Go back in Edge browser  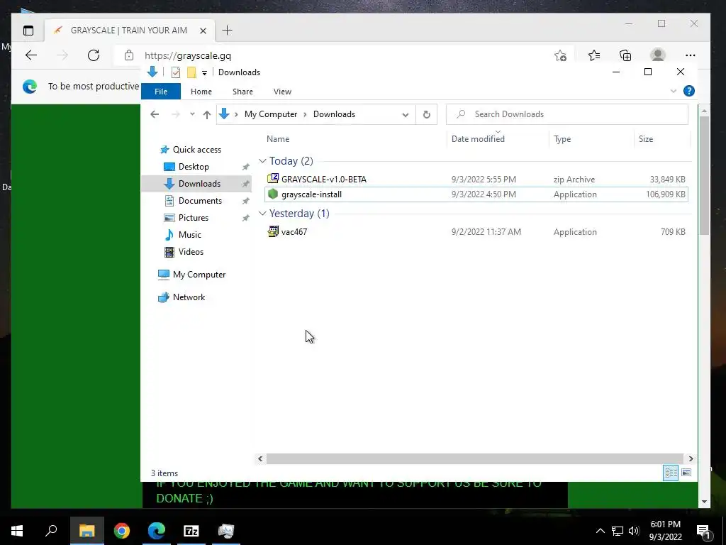(x=31, y=55)
